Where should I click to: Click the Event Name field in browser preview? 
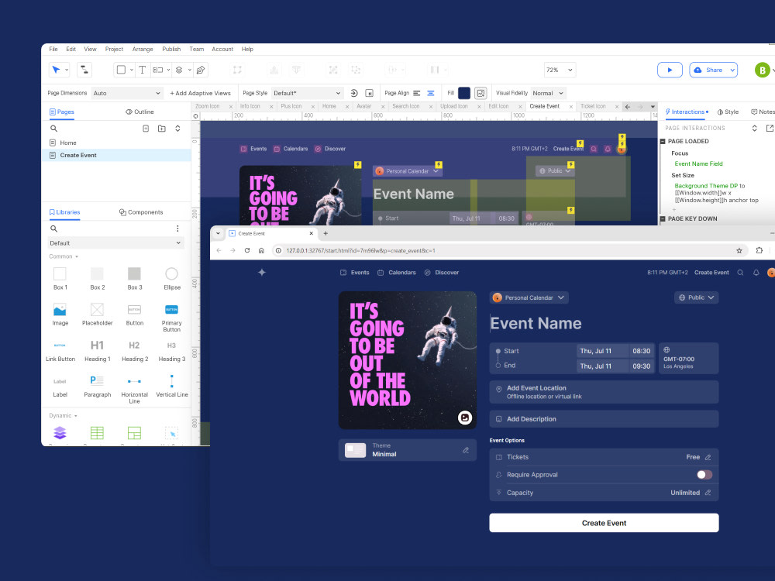[x=536, y=323]
